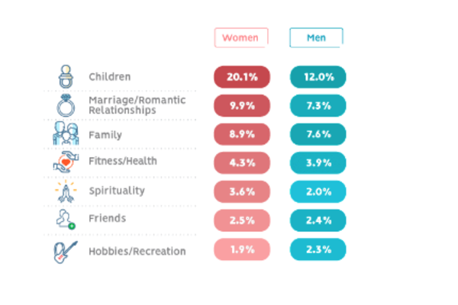Click the Children 20.1% women pill
458x305 pixels.
click(x=242, y=77)
